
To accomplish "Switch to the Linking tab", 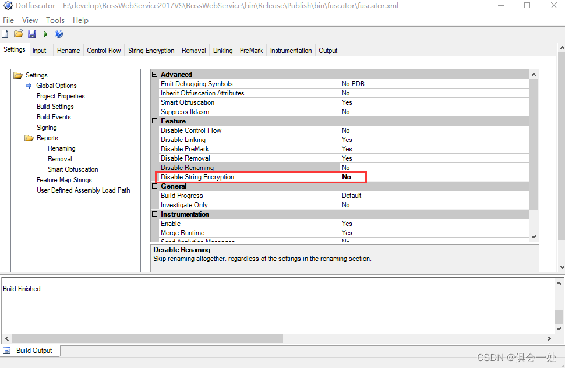I will (x=223, y=51).
